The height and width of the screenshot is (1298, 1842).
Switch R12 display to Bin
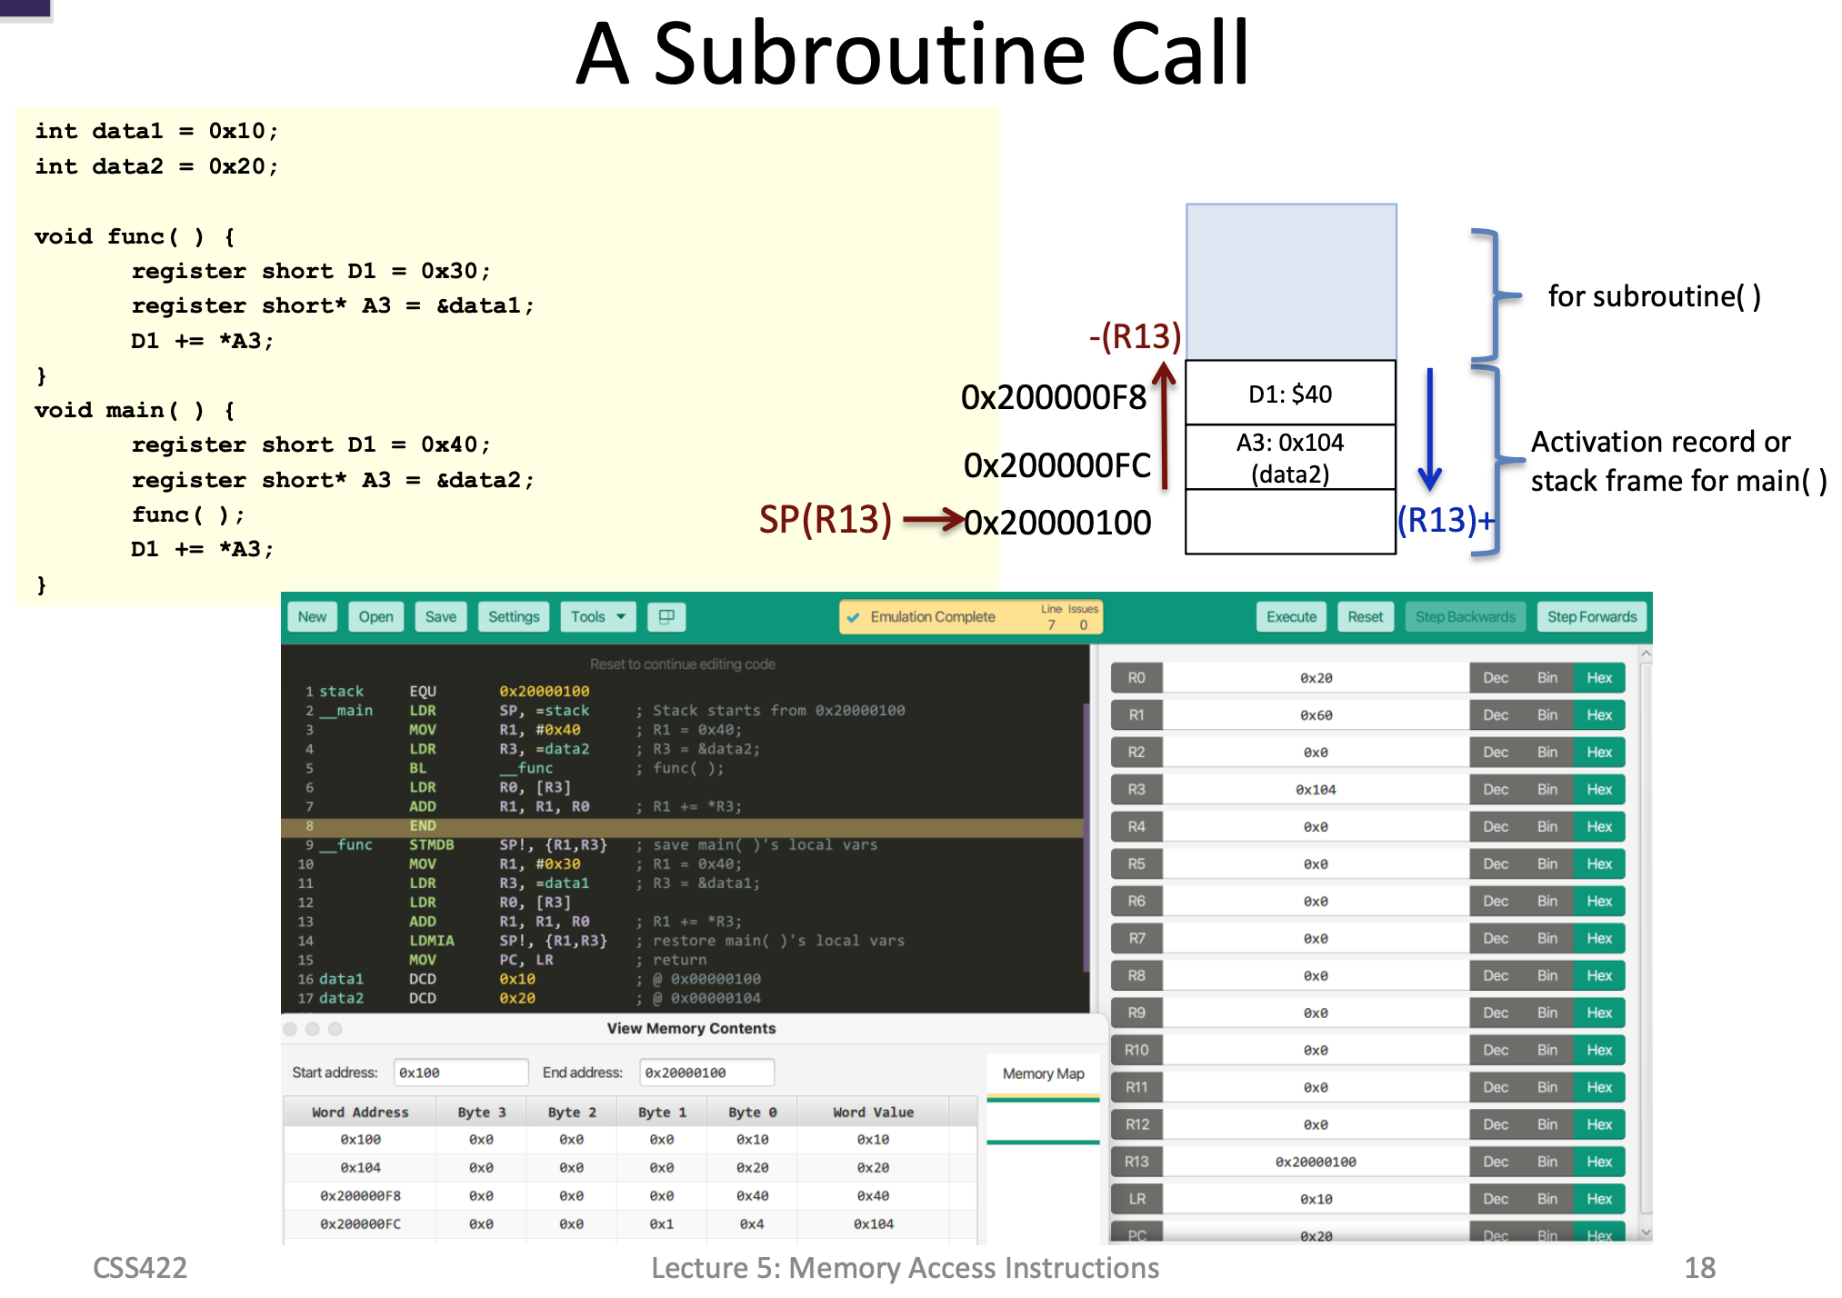click(1547, 1123)
